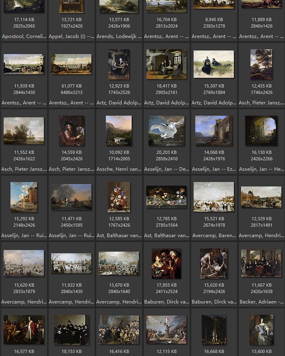Select the threatened swan painting thumbnail
285x356 pixels.
tap(166, 131)
